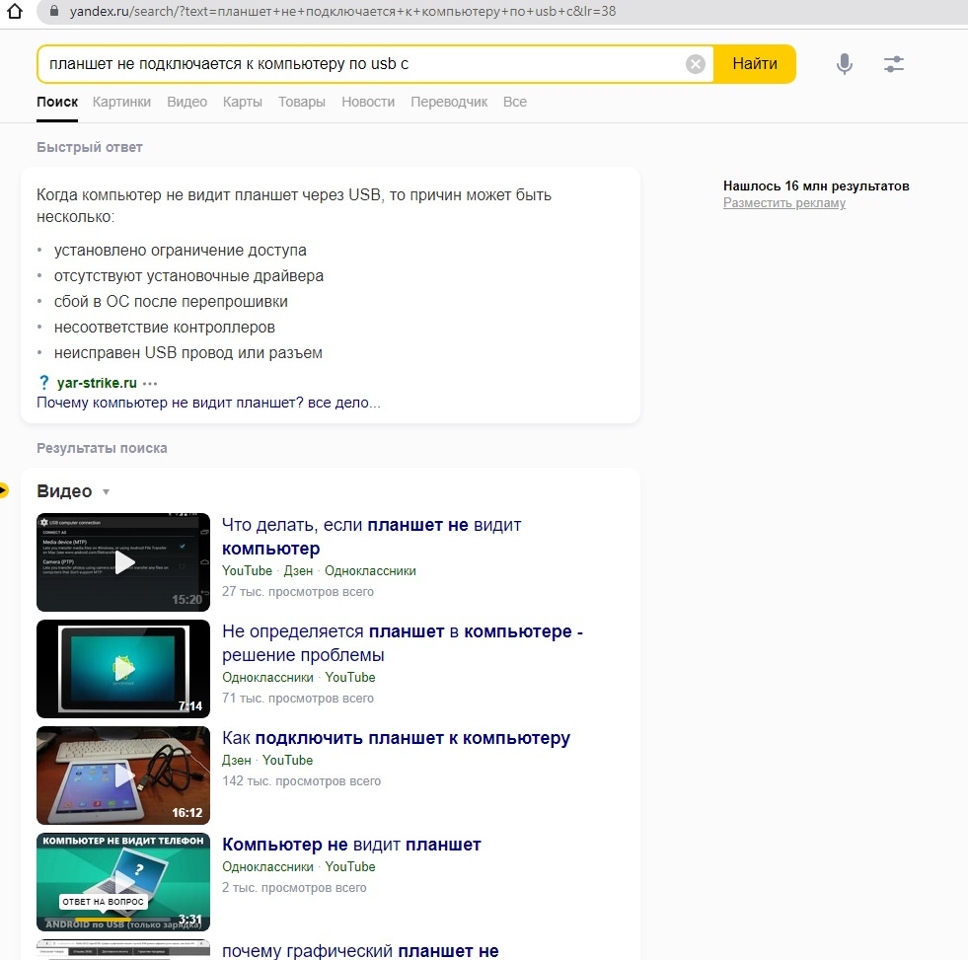968x960 pixels.
Task: Play the video "Что делать, если планшет не видит"
Action: click(x=123, y=561)
